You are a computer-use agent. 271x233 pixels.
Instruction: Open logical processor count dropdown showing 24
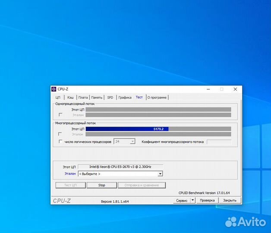(x=124, y=142)
